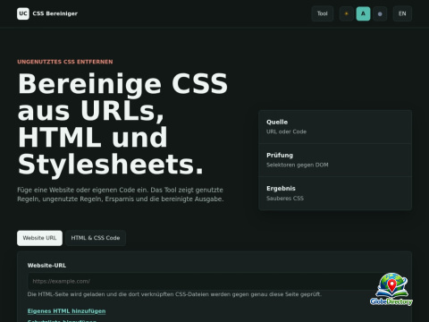
Task: Click the Website-URL field label
Action: pyautogui.click(x=46, y=266)
